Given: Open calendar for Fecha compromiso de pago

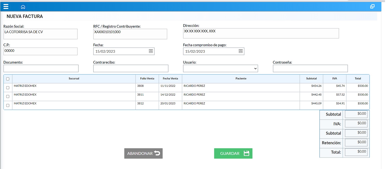Looking at the screenshot, I should 241,51.
